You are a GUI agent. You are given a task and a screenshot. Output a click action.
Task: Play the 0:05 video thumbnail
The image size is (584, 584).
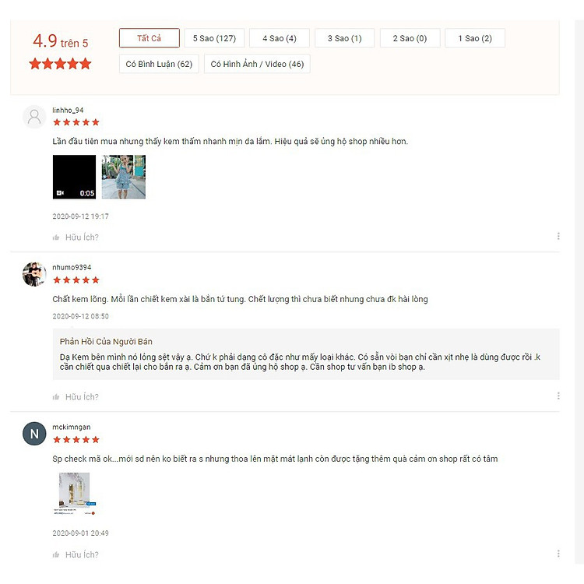coord(74,177)
